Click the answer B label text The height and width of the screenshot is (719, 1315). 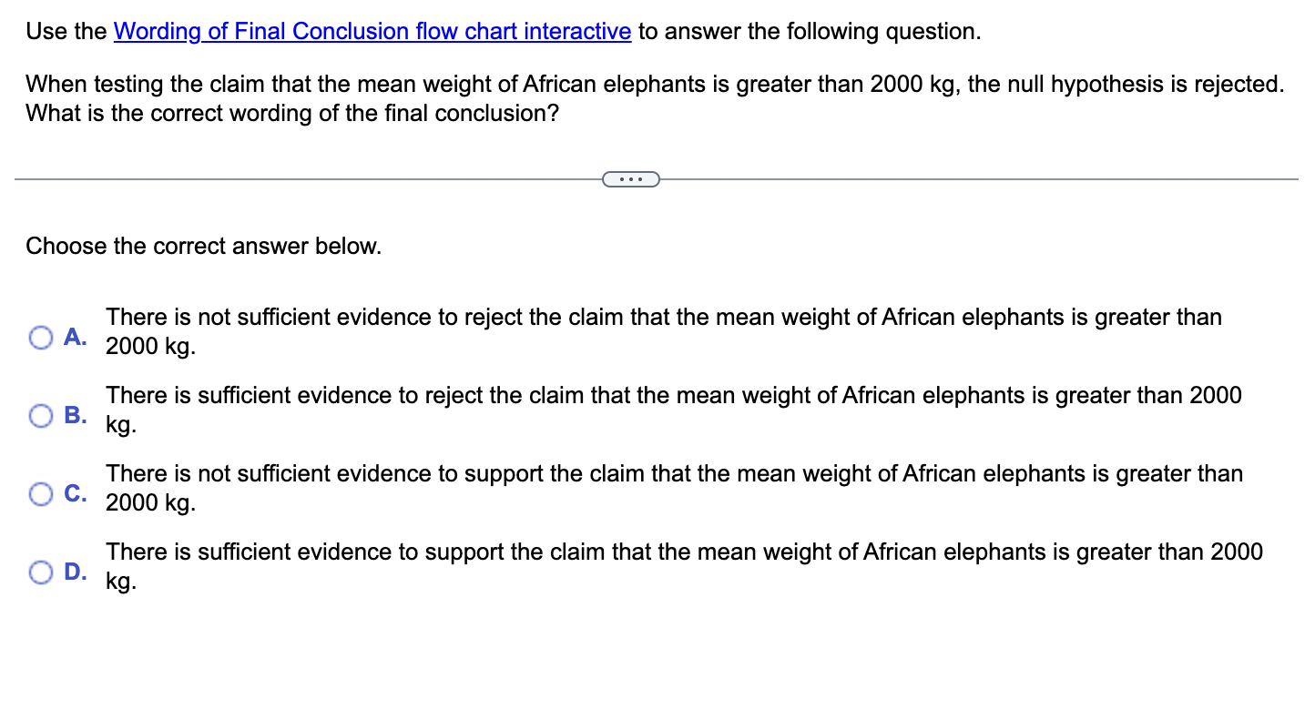[76, 415]
